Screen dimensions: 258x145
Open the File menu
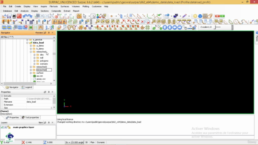4,6
